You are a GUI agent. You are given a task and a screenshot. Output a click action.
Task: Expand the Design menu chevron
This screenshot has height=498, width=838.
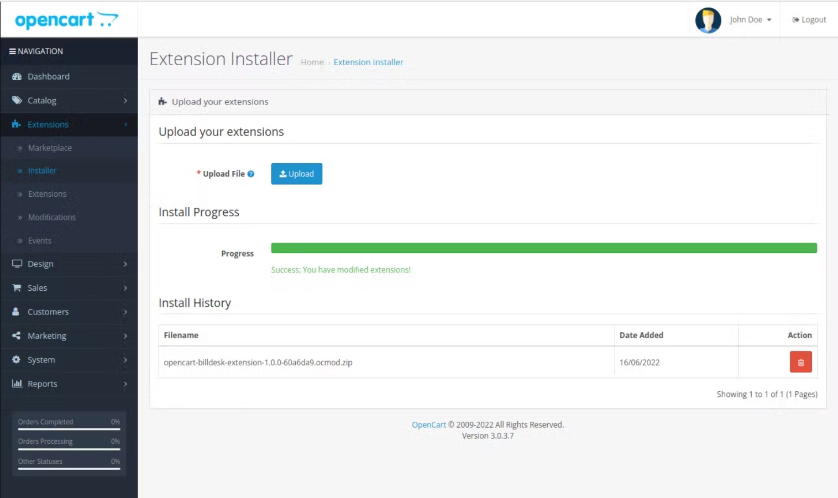125,264
